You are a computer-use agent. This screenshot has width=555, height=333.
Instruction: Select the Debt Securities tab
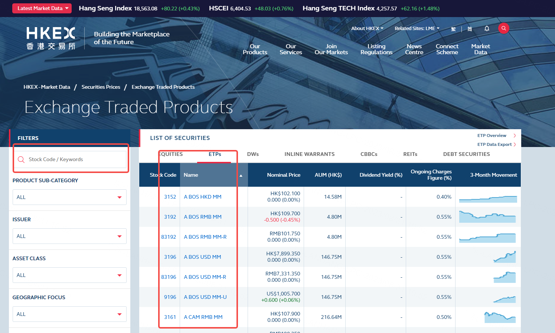[466, 154]
